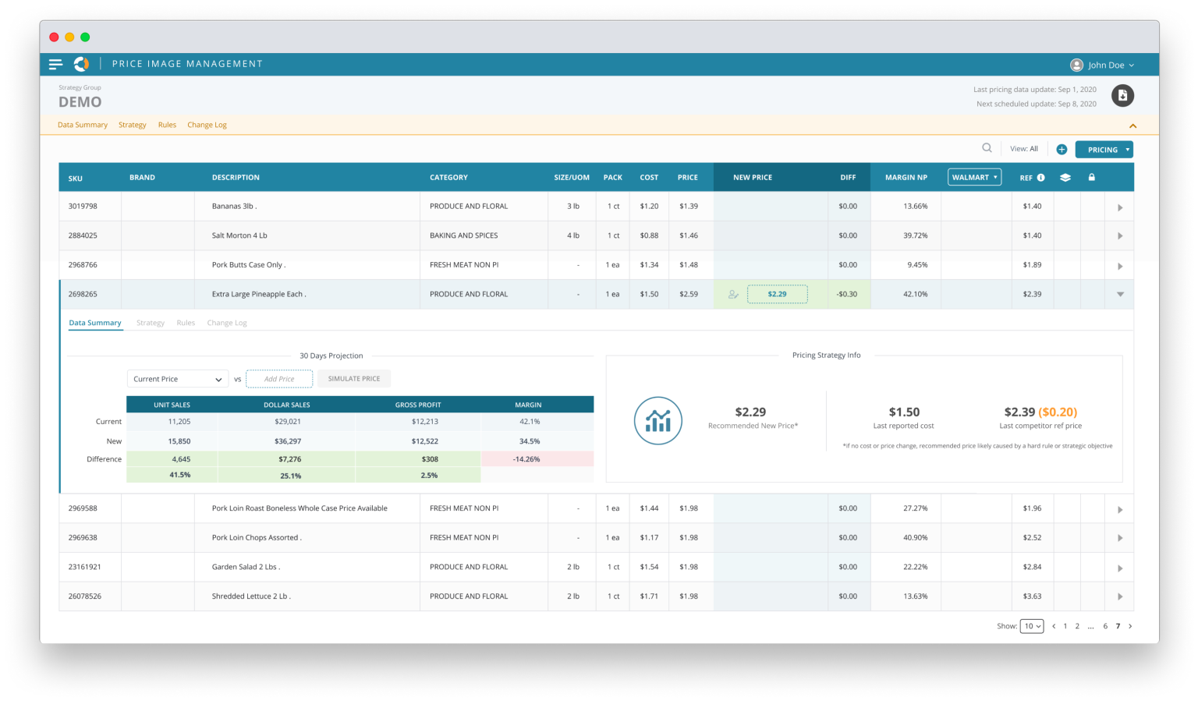Click the layers stack column icon
The height and width of the screenshot is (704, 1198).
pos(1065,178)
